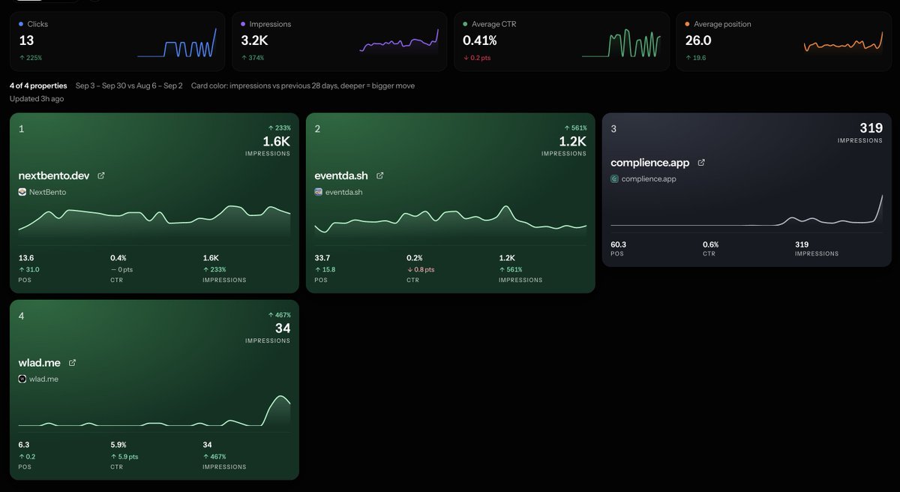Click the favicon under the wlad.me title

[x=22, y=379]
